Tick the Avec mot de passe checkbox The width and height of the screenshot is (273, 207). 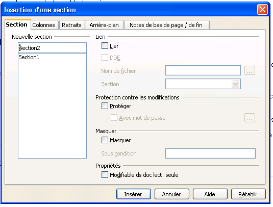point(114,118)
